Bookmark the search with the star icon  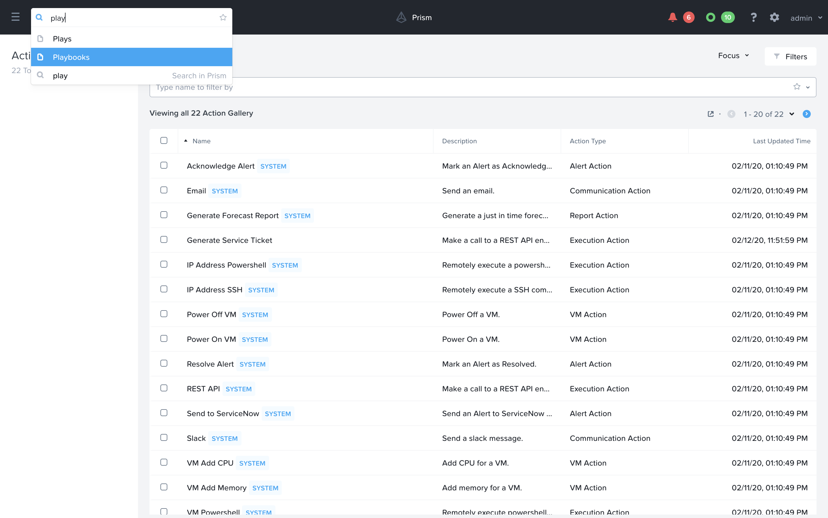pyautogui.click(x=223, y=18)
